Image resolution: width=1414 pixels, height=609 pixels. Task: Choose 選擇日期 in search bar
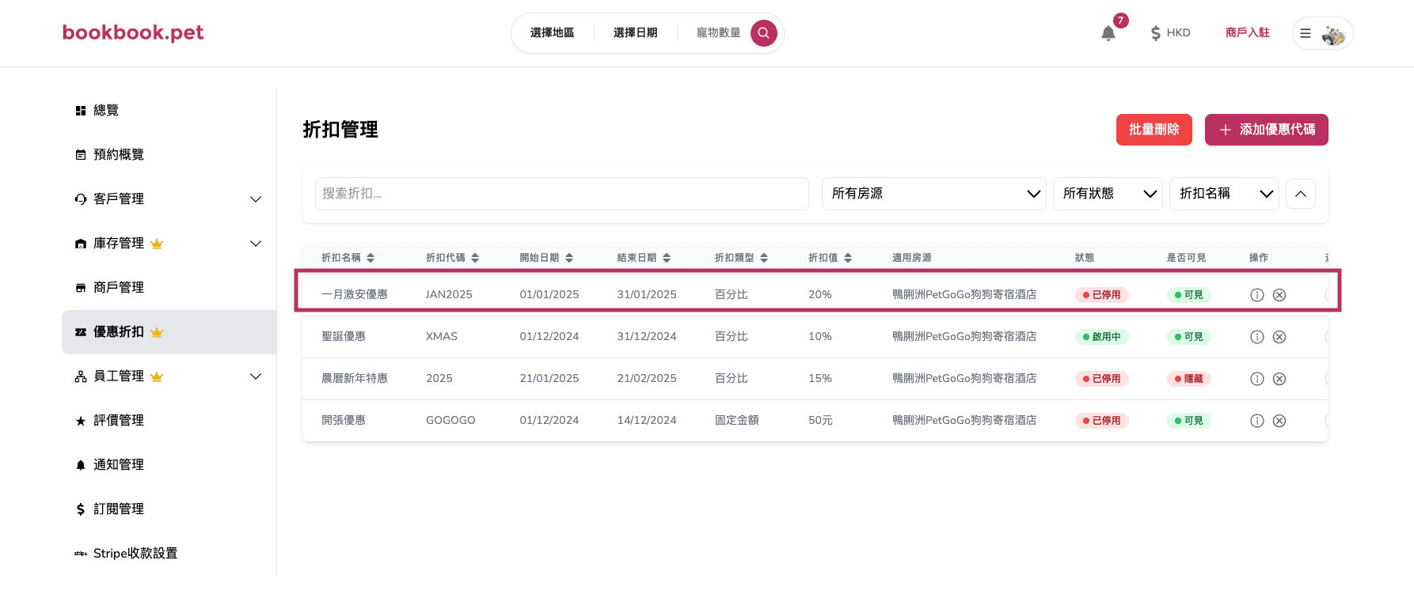pyautogui.click(x=635, y=33)
